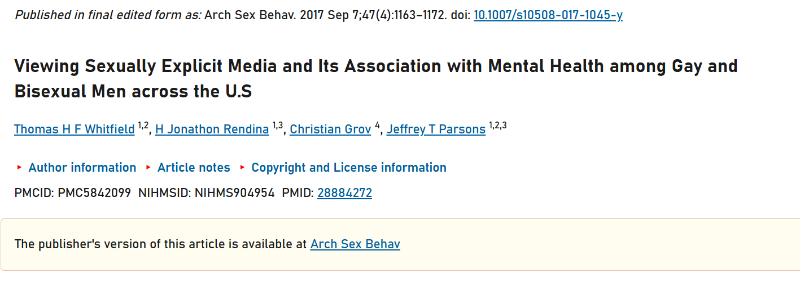Click affiliation superscript 4 after Christian Grov
The height and width of the screenshot is (282, 800).
377,126
